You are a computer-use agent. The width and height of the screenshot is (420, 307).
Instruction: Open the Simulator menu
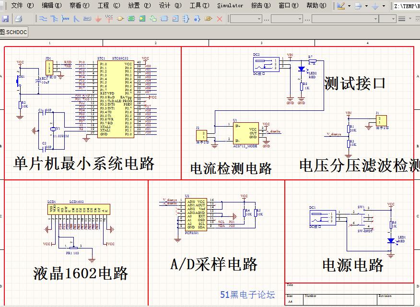230,6
